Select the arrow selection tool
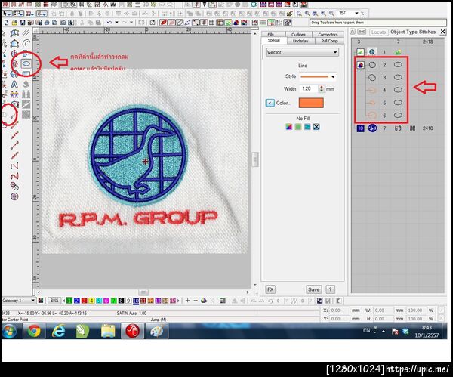Screen dimensions: 453x377 7,14
